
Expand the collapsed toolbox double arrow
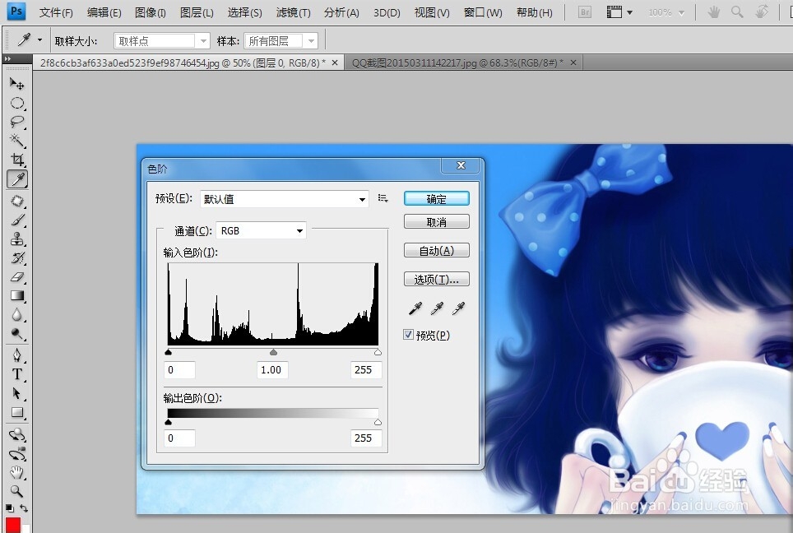coord(7,59)
